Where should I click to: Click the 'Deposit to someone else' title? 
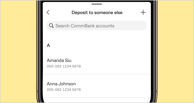pos(97,12)
